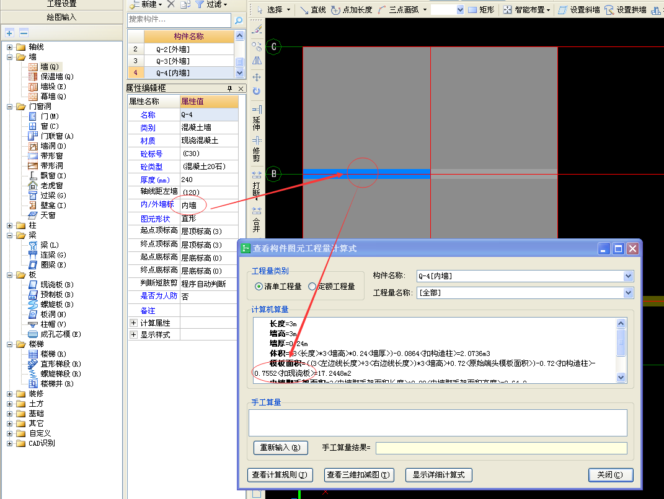The image size is (664, 499).
Task: Expand the 装修 tree node
Action: coord(9,394)
